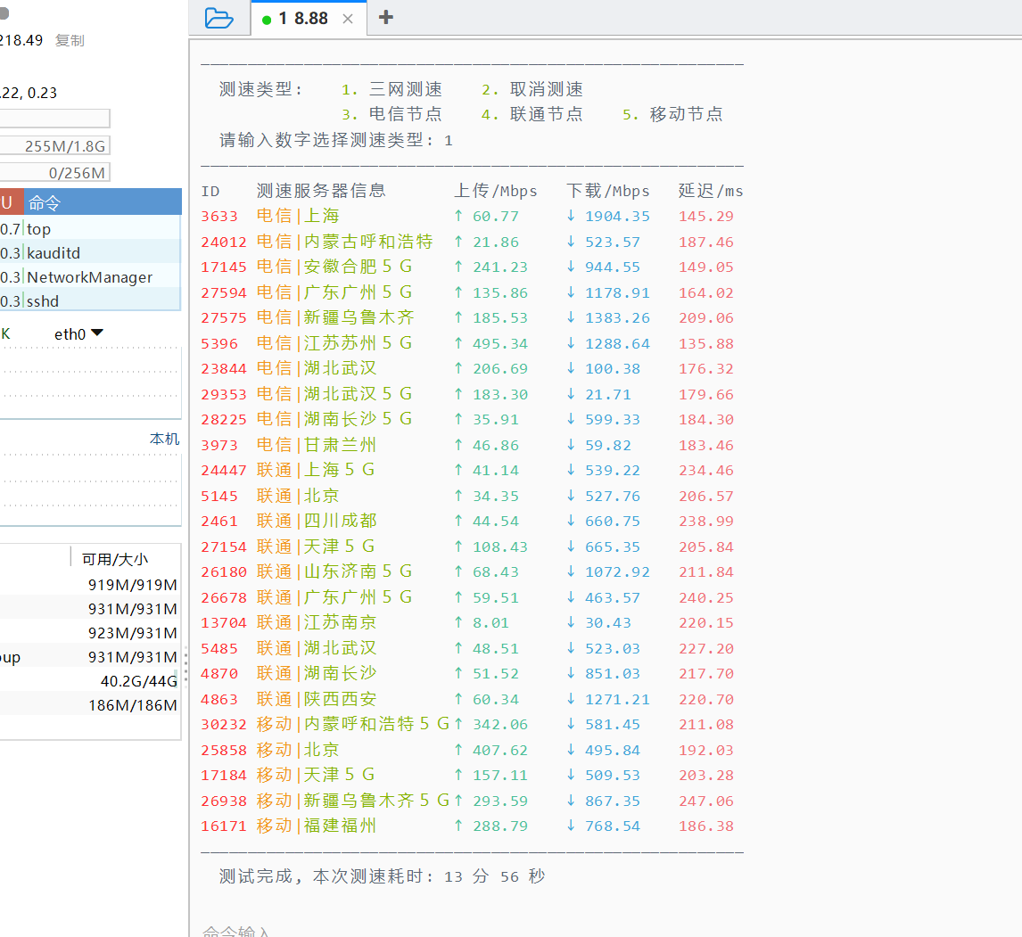Image resolution: width=1022 pixels, height=937 pixels.
Task: Click the 取消测速 option text
Action: pos(546,89)
